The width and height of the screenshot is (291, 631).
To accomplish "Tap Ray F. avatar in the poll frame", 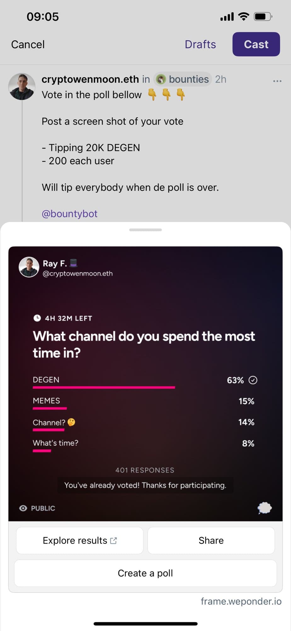I will tap(29, 267).
